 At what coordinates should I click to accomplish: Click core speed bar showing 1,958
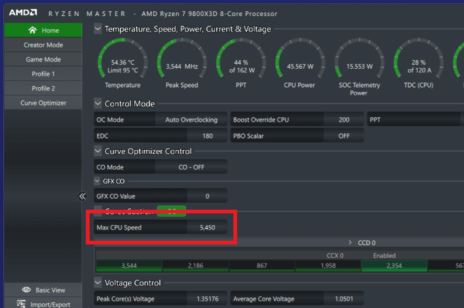(x=328, y=266)
